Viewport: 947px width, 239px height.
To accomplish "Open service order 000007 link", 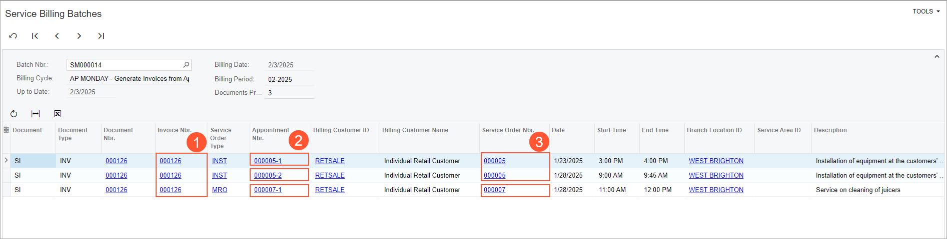I will click(494, 190).
